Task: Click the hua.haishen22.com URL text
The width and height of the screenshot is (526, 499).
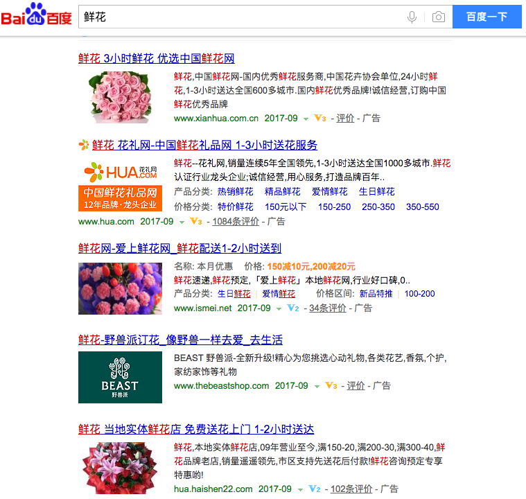Action: pyautogui.click(x=213, y=489)
